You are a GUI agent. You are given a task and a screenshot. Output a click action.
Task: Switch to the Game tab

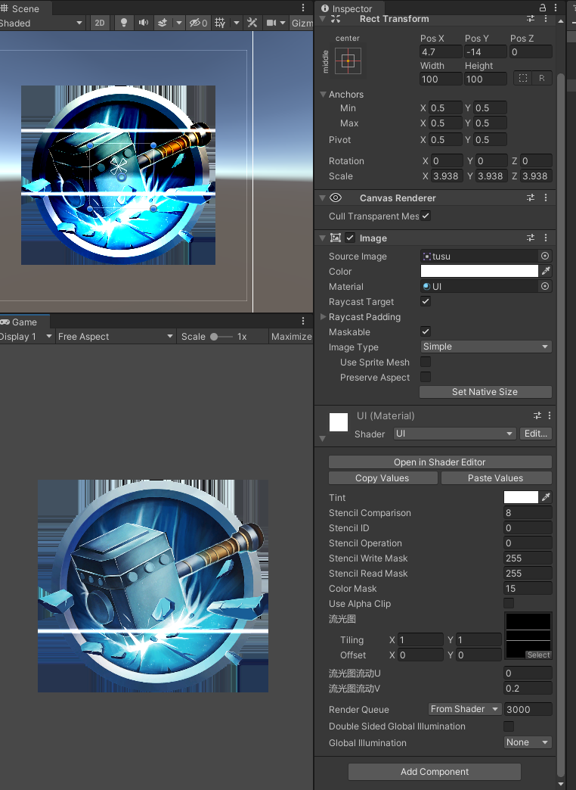tap(25, 322)
